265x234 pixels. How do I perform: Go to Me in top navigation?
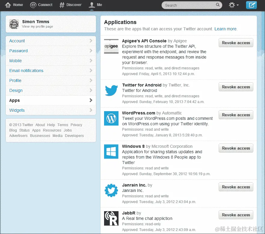click(x=95, y=5)
